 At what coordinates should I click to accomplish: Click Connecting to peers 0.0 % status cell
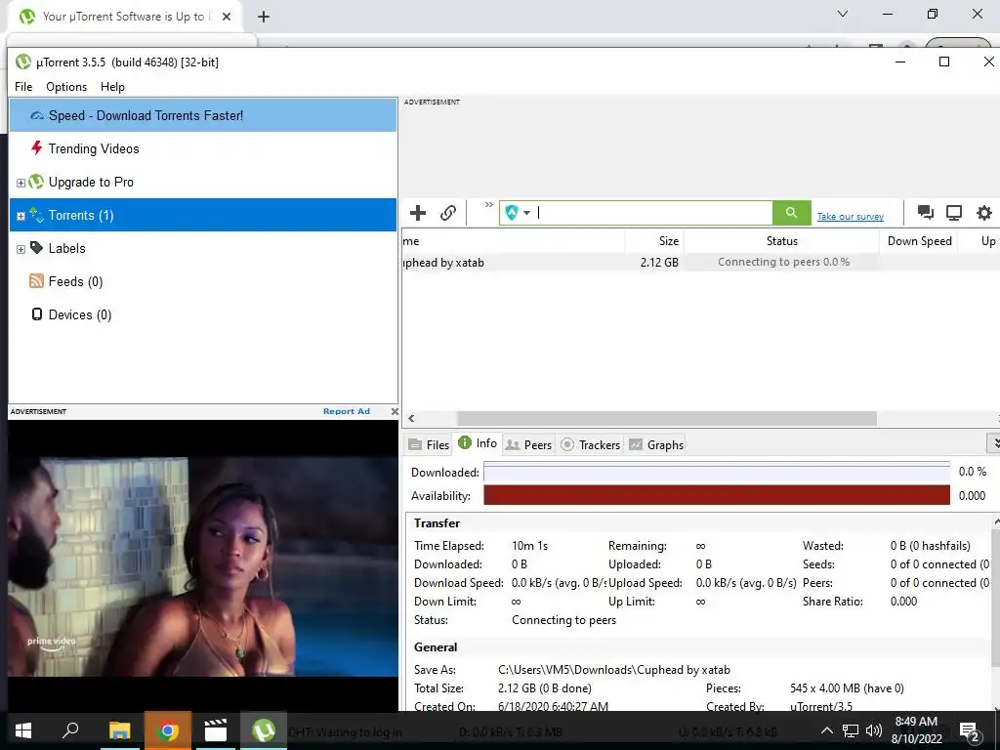tap(783, 262)
